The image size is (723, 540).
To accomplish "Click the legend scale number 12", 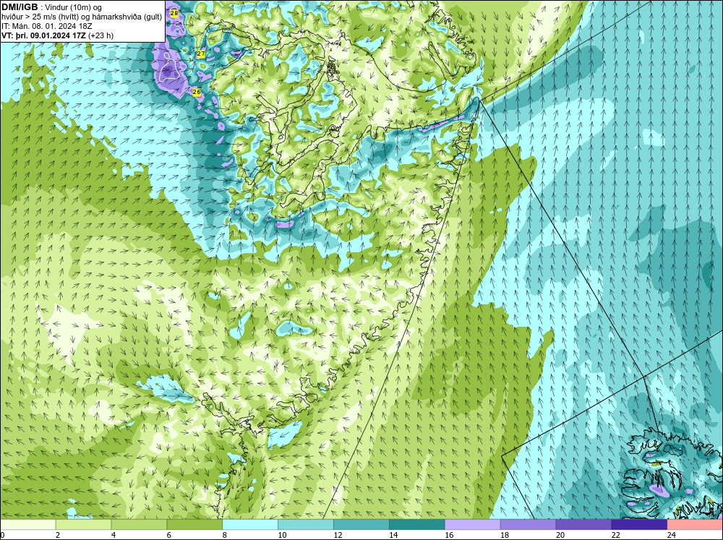I will pos(338,535).
